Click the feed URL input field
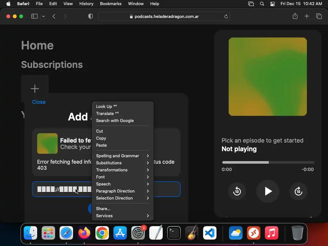 (x=106, y=189)
